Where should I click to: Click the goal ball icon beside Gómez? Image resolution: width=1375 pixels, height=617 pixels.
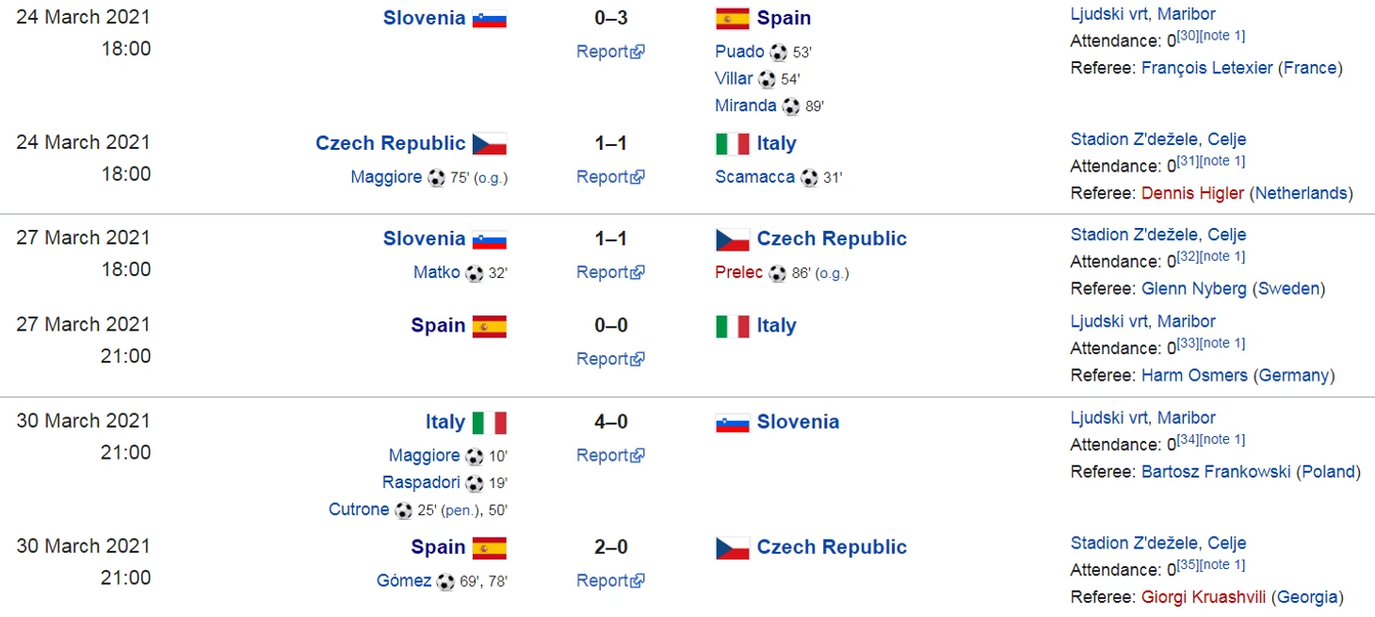(445, 582)
